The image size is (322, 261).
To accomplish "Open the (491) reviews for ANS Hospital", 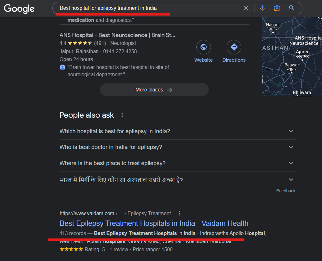I will point(100,43).
